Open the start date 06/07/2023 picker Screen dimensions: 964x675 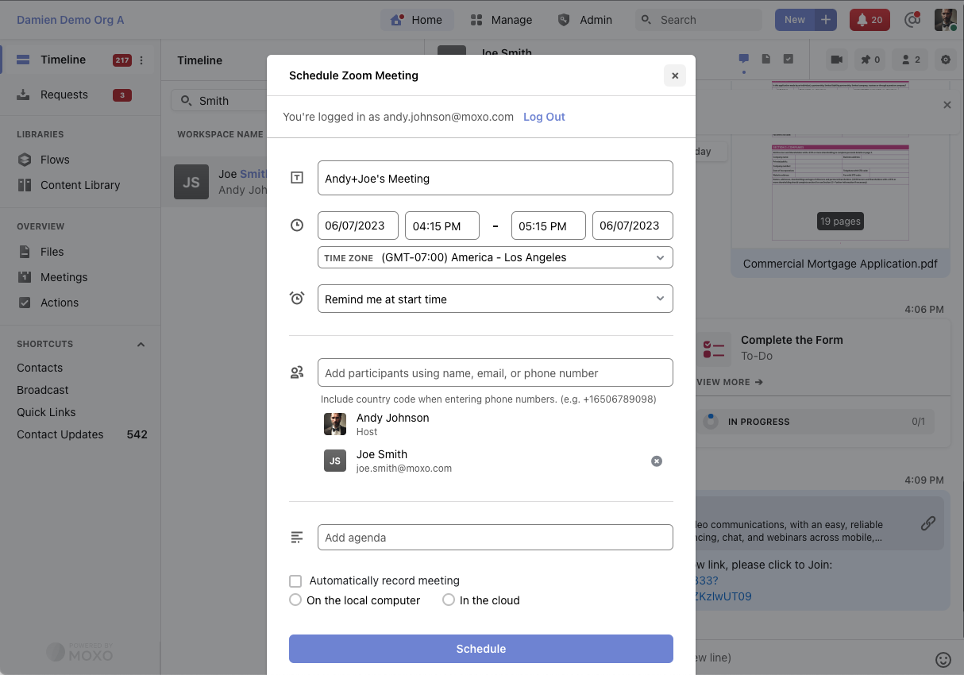click(x=358, y=226)
